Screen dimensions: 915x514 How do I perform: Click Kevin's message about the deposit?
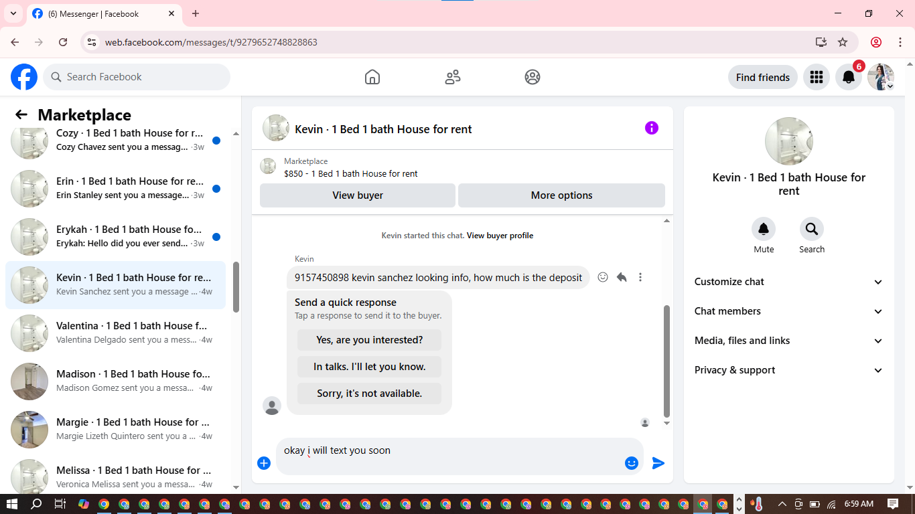point(439,278)
